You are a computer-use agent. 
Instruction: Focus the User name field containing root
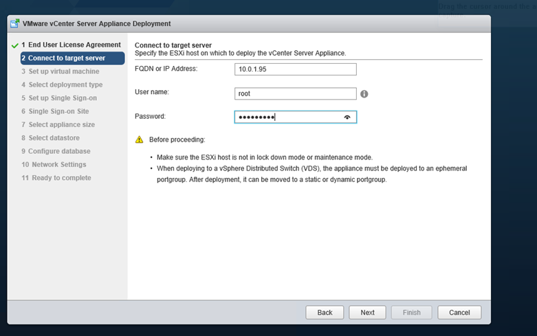[x=296, y=93]
